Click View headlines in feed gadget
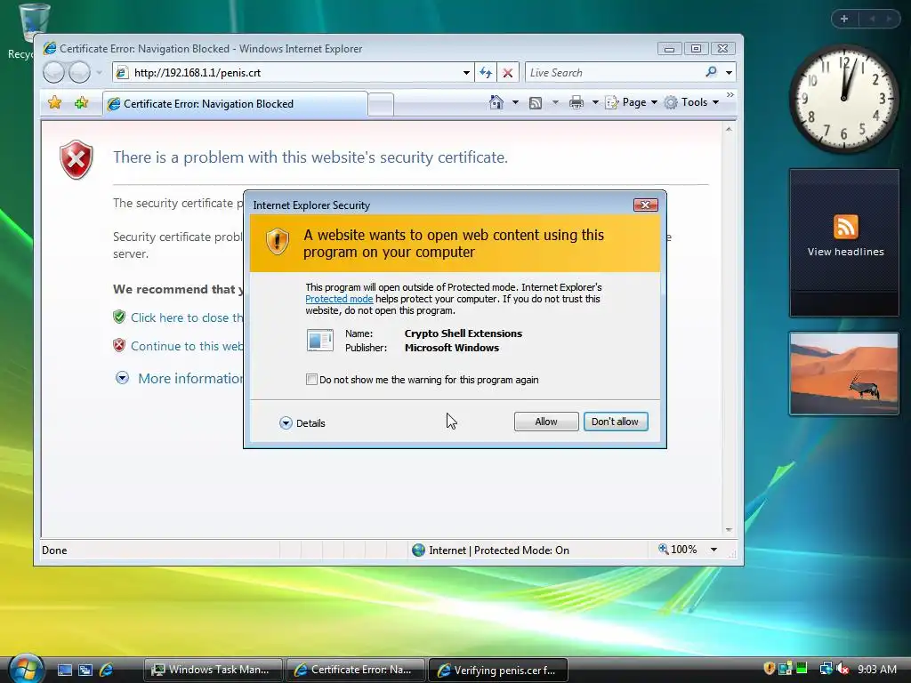Screen dimensions: 911x683 tap(845, 252)
